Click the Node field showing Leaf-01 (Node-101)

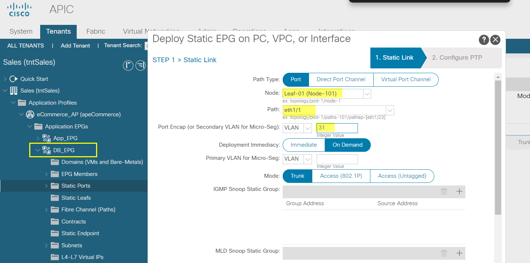323,94
